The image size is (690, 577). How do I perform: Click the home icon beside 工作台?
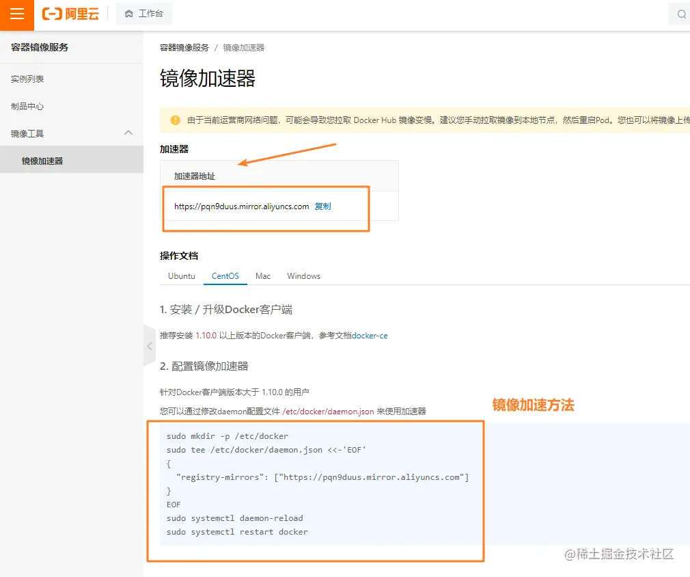pos(129,14)
